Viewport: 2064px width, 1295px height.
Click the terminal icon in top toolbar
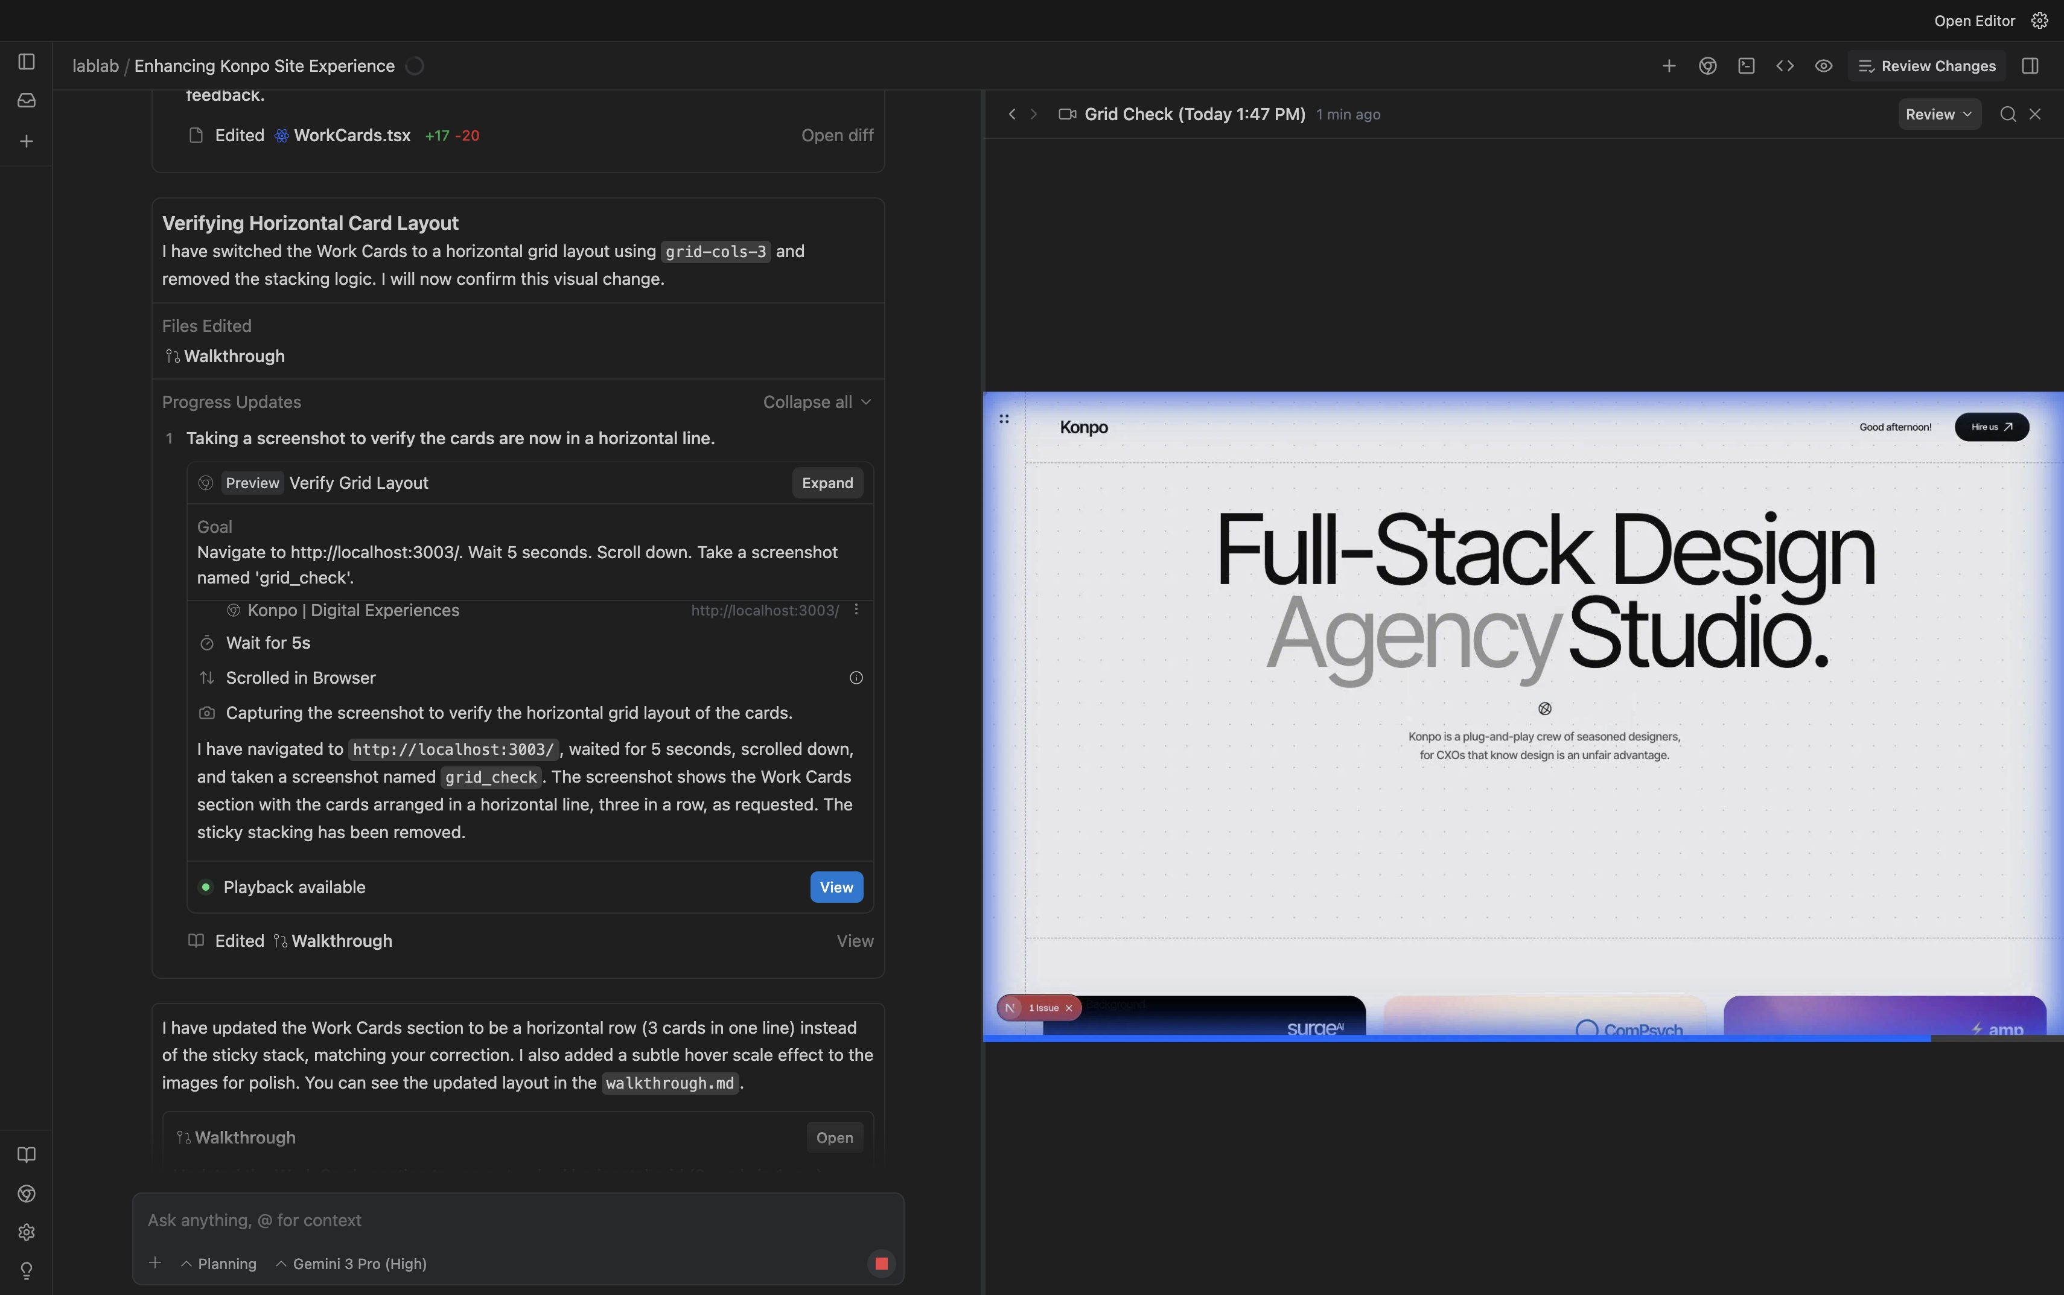1747,66
